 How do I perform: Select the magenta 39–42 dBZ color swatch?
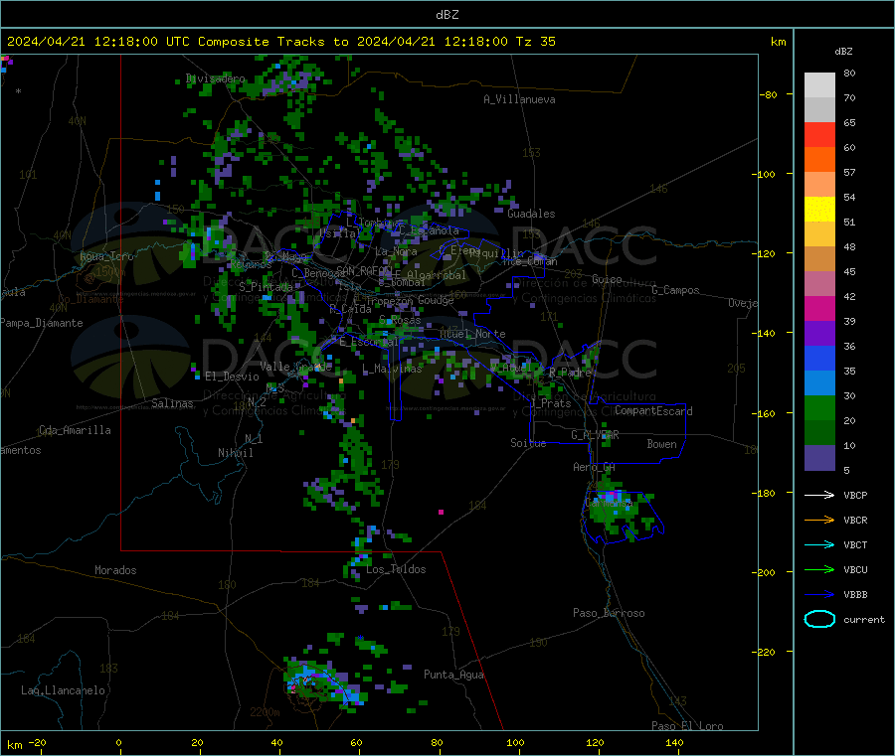pos(819,308)
